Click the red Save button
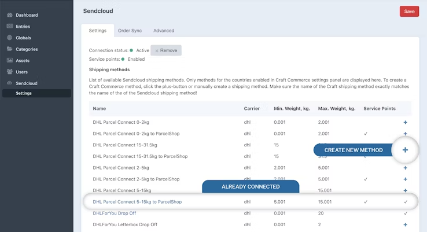 point(409,12)
